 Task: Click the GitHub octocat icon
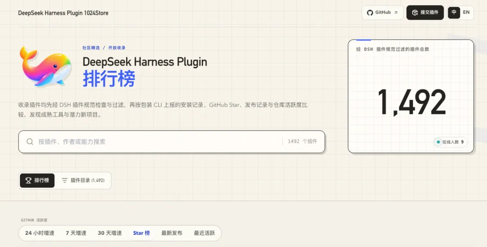[370, 13]
